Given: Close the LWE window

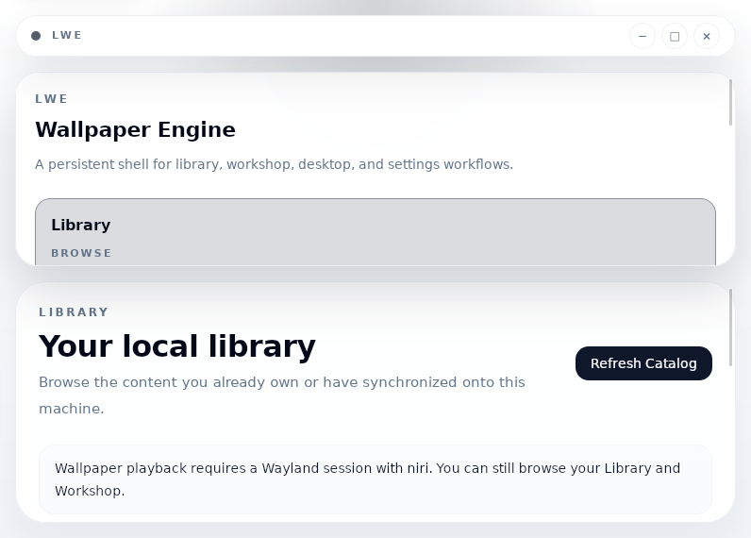Looking at the screenshot, I should pos(707,36).
